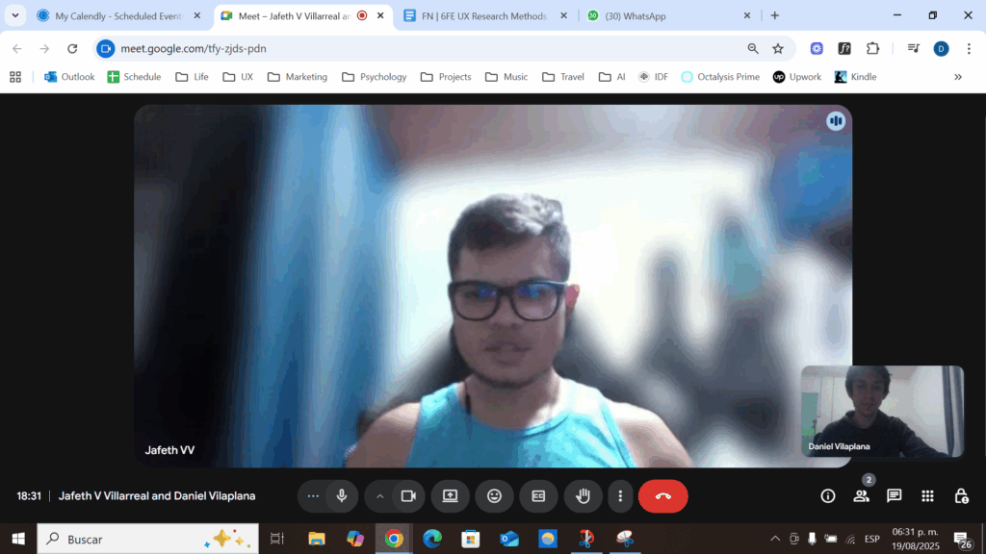Open more options three-dot menu

(x=620, y=496)
